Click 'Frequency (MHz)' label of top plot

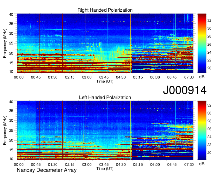5,43
